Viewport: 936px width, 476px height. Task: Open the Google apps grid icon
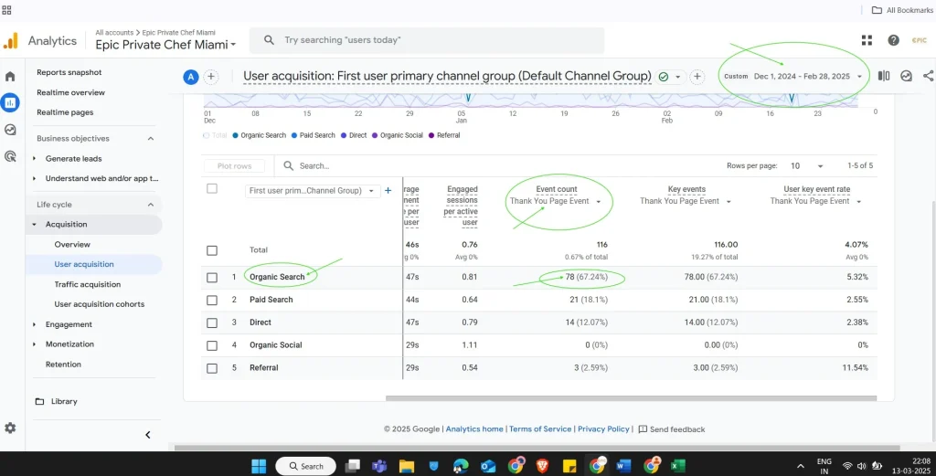click(x=867, y=40)
